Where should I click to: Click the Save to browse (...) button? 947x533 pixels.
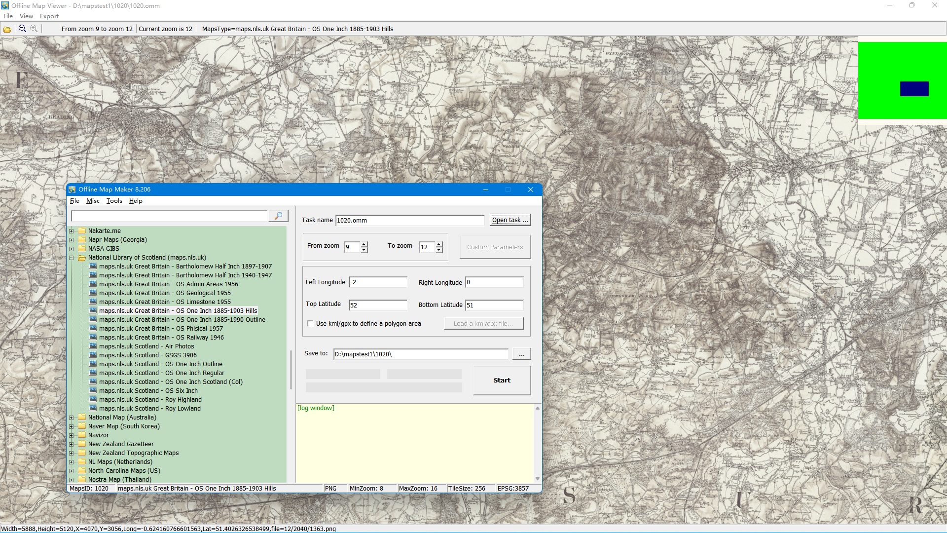coord(521,354)
